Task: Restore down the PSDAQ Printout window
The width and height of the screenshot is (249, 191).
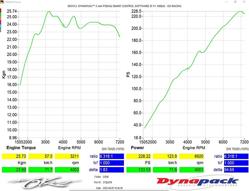Action: [x=235, y=2]
